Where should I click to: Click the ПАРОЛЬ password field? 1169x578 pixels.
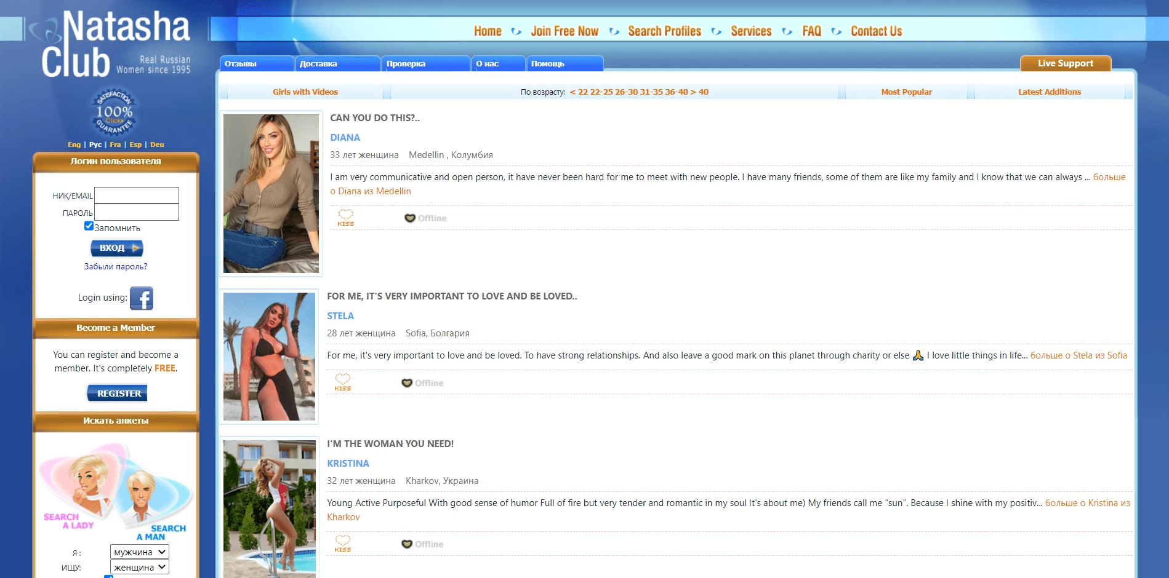(x=137, y=212)
